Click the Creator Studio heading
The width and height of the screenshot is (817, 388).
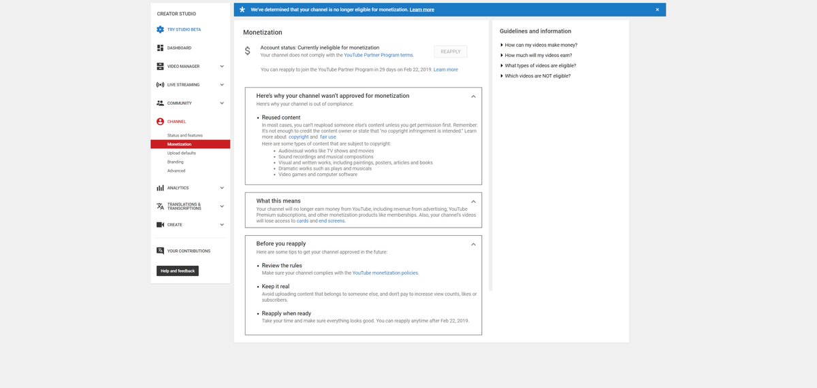(176, 14)
